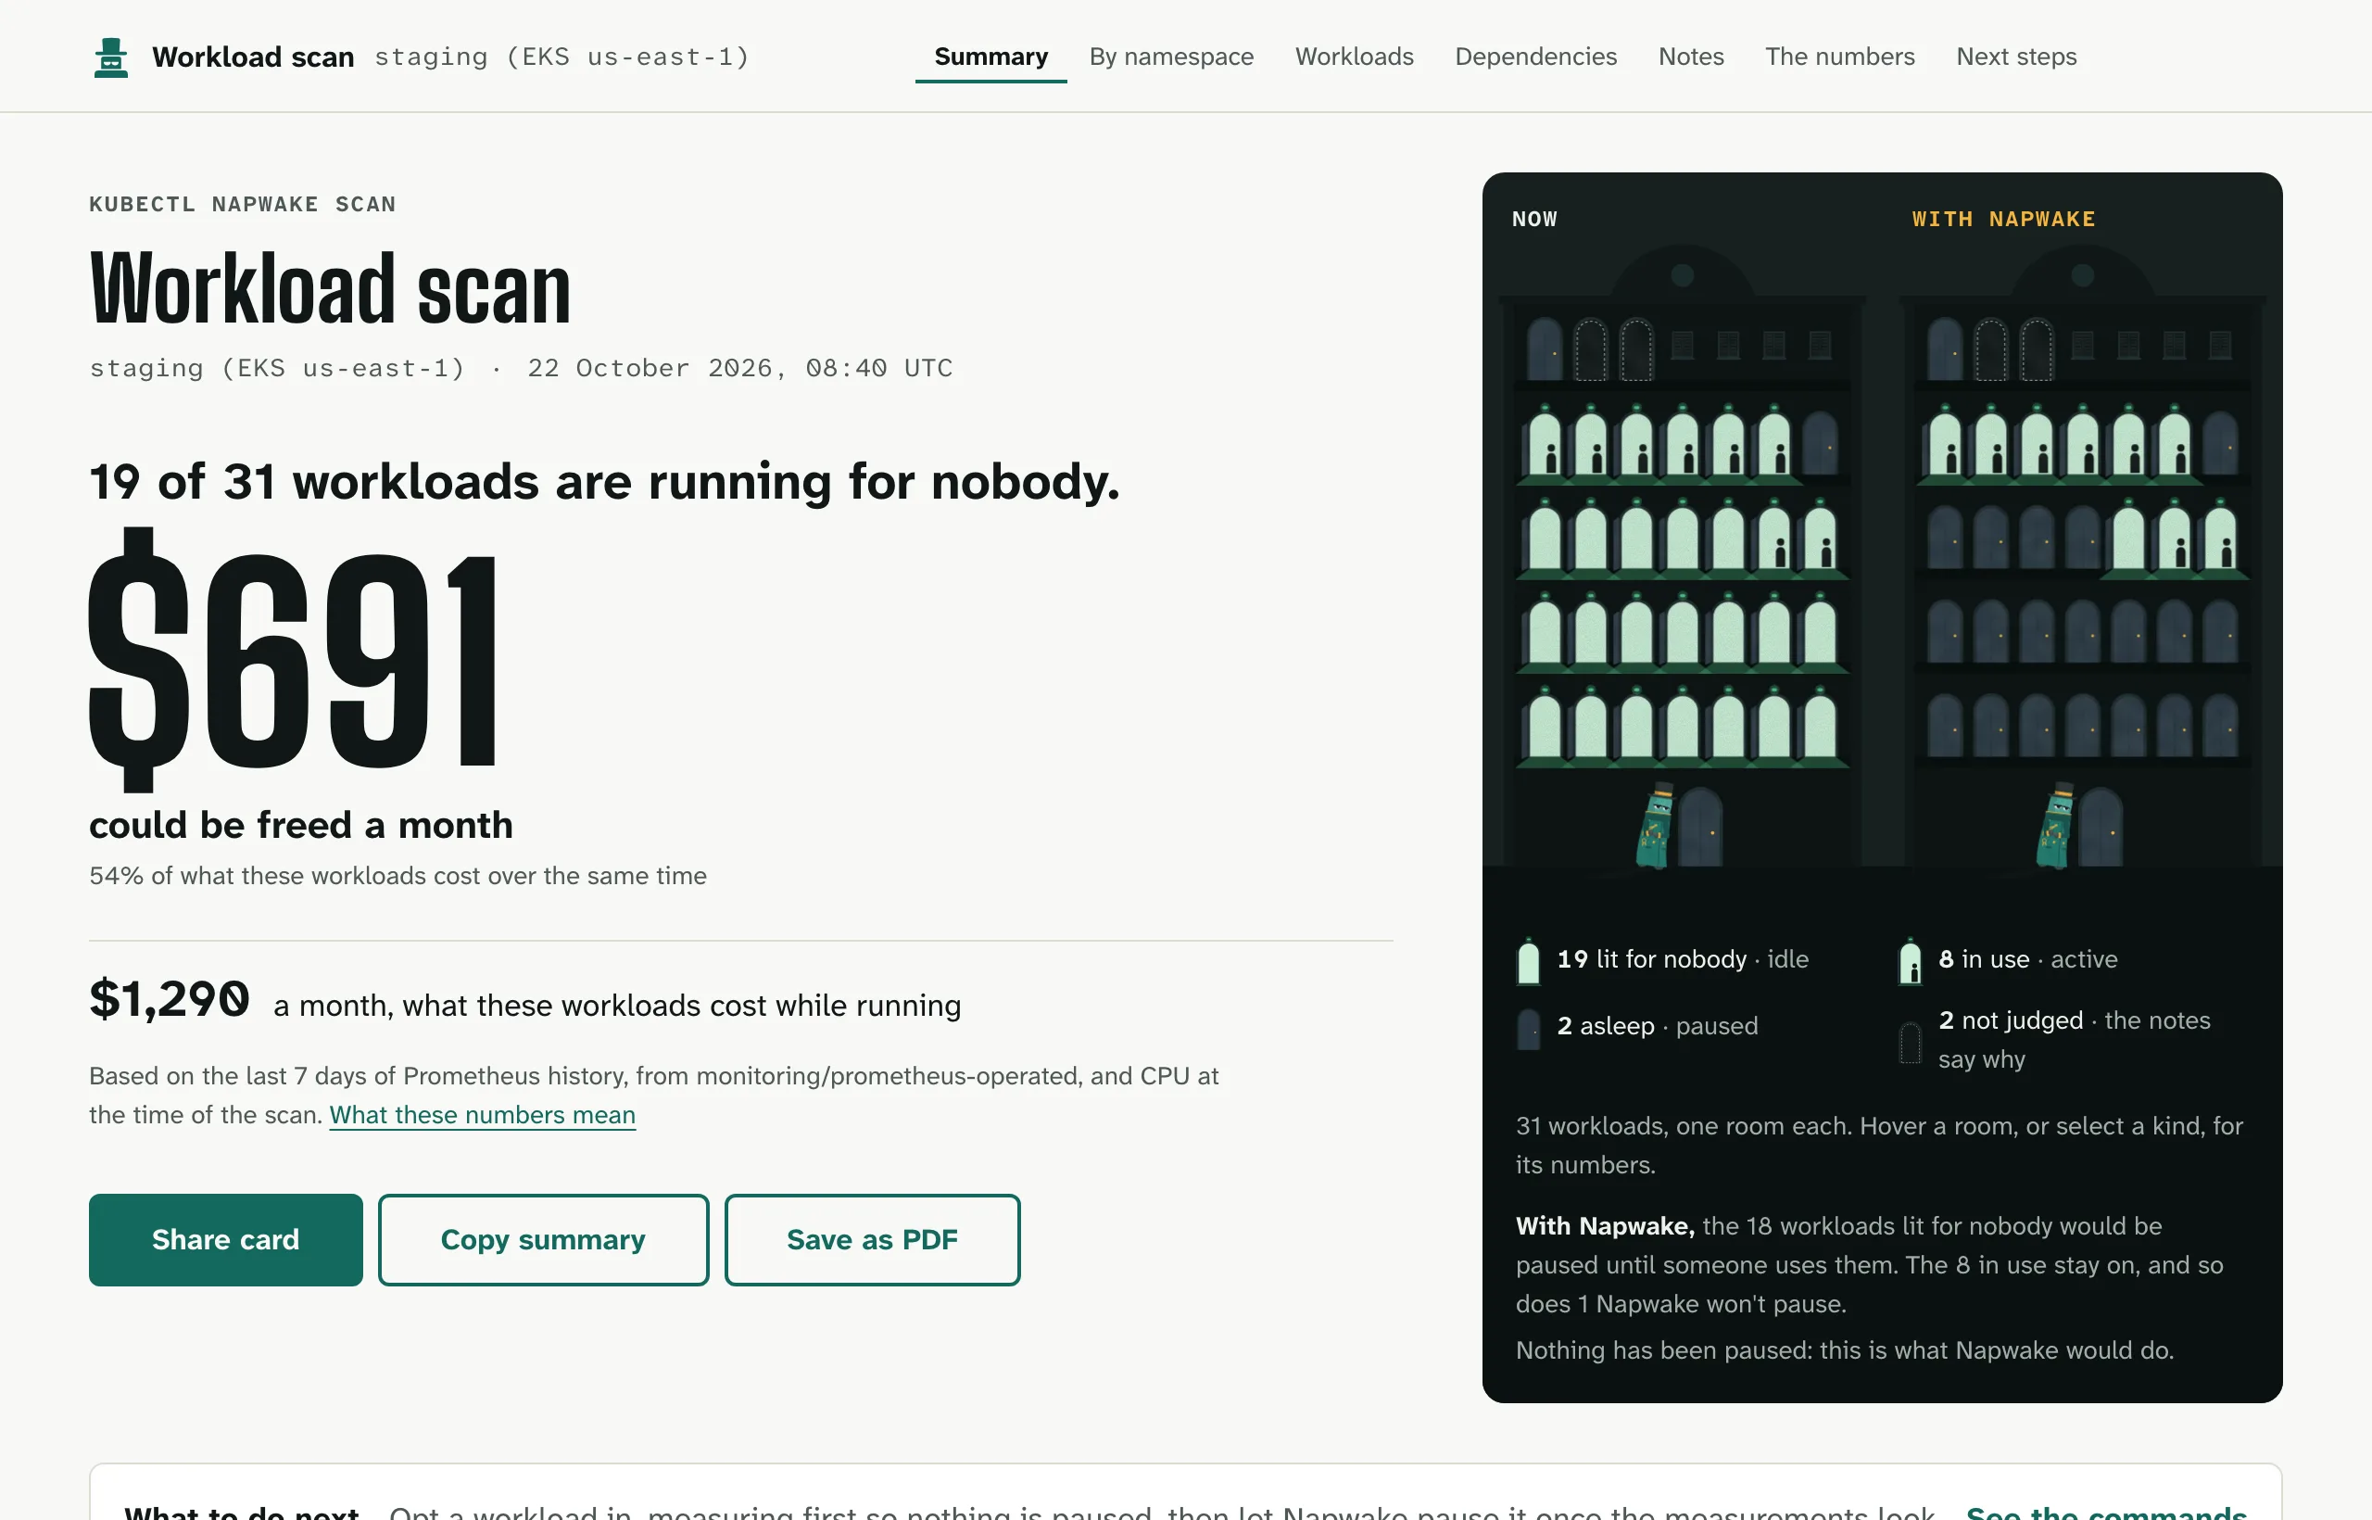Screen dimensions: 2372x1520
Task: Go to the Dependencies tab
Action: (1535, 57)
